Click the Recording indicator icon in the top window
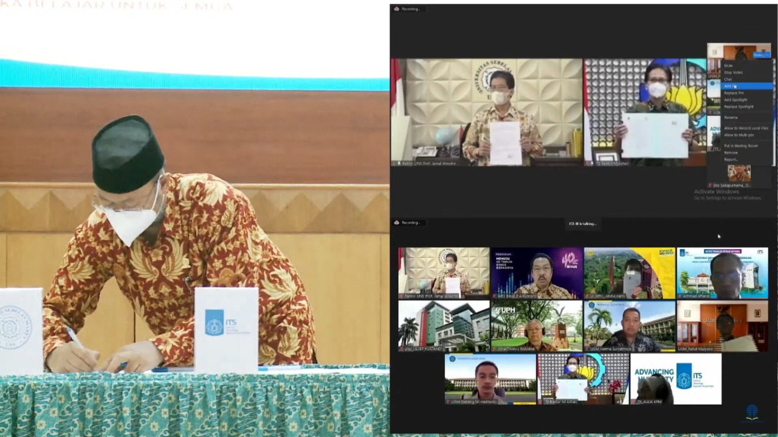This screenshot has width=778, height=437. click(x=397, y=9)
